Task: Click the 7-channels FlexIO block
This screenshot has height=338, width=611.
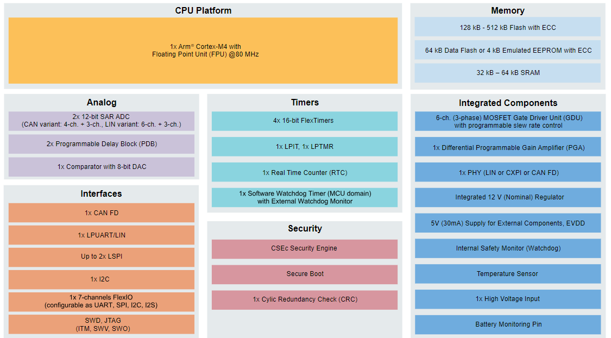Action: 101,302
